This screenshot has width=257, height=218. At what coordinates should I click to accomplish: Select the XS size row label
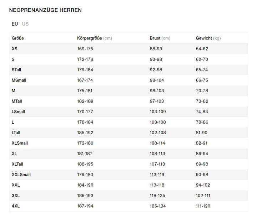(x=14, y=49)
